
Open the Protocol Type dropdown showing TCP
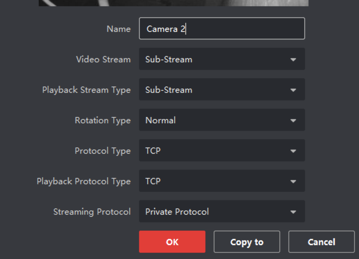coord(222,151)
